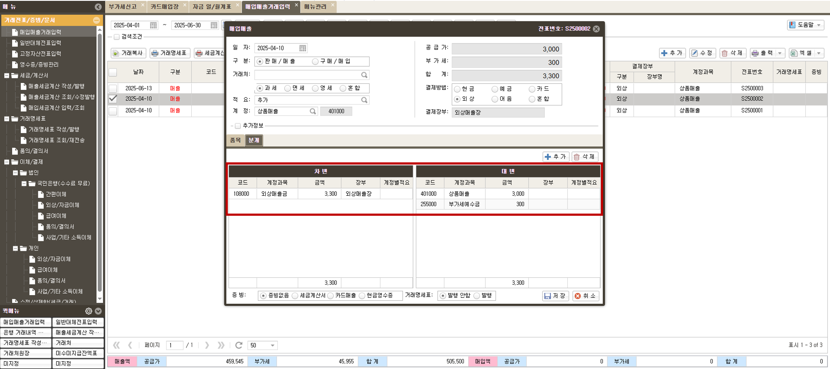Select 면세 tax type radio
830x369 pixels.
pos(287,88)
